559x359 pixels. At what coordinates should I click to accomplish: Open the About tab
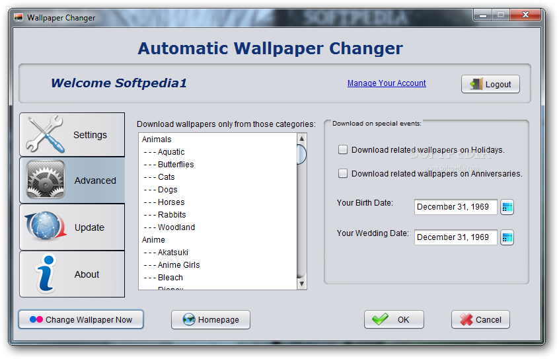click(x=72, y=274)
